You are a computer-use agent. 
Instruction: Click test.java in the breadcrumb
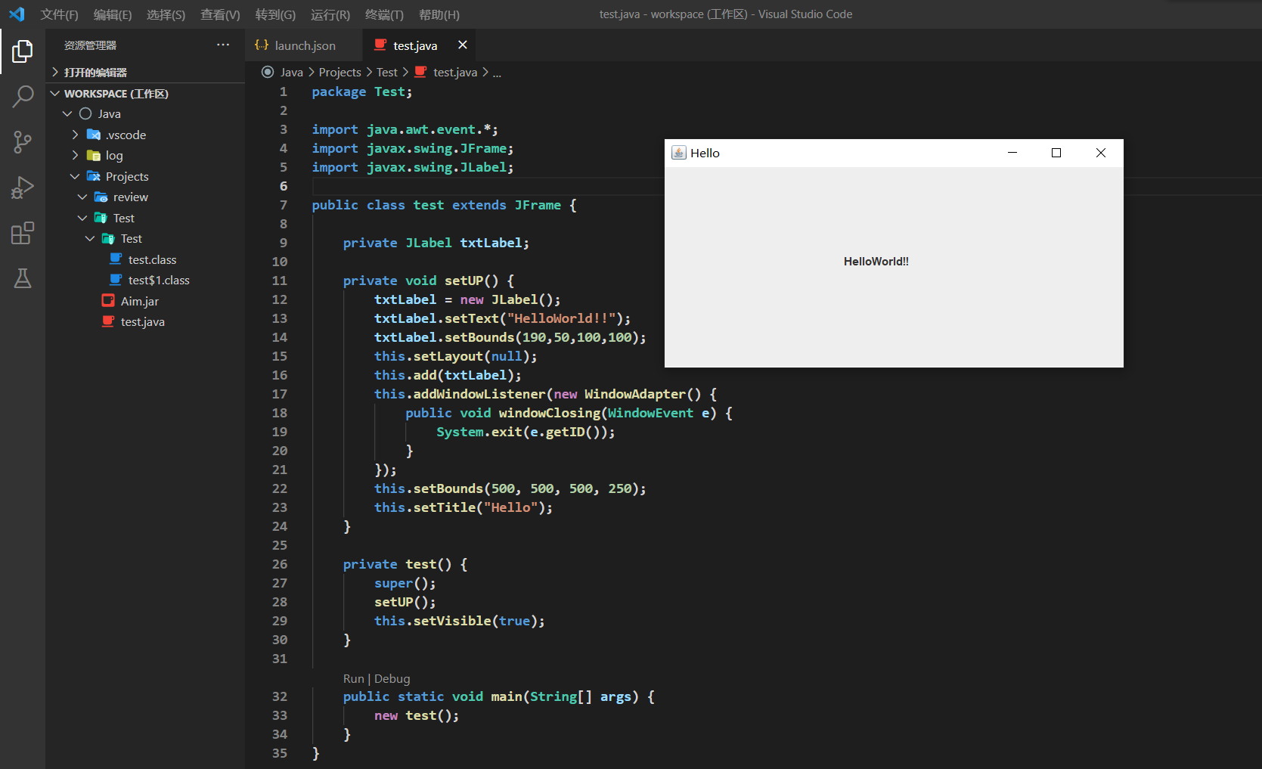click(455, 72)
